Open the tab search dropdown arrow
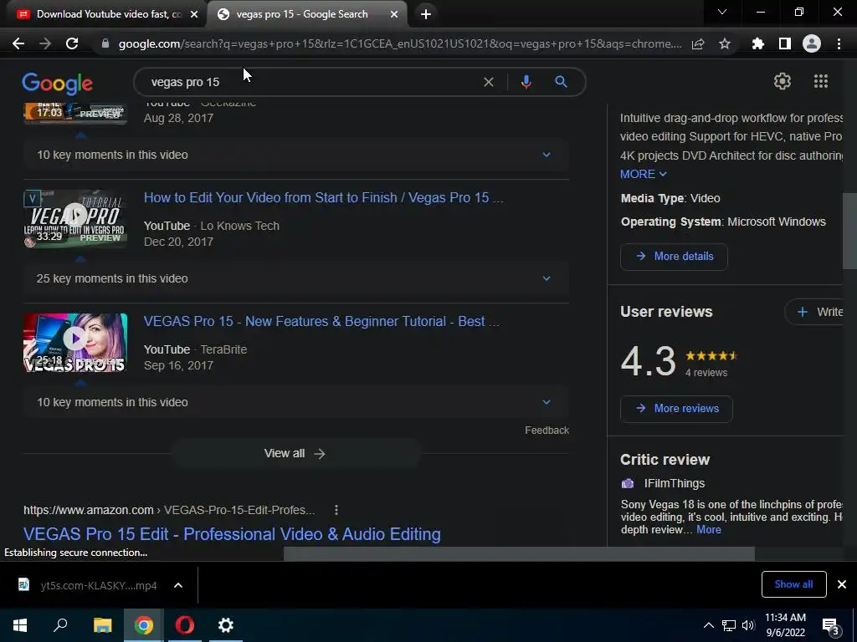The image size is (857, 642). pos(722,12)
